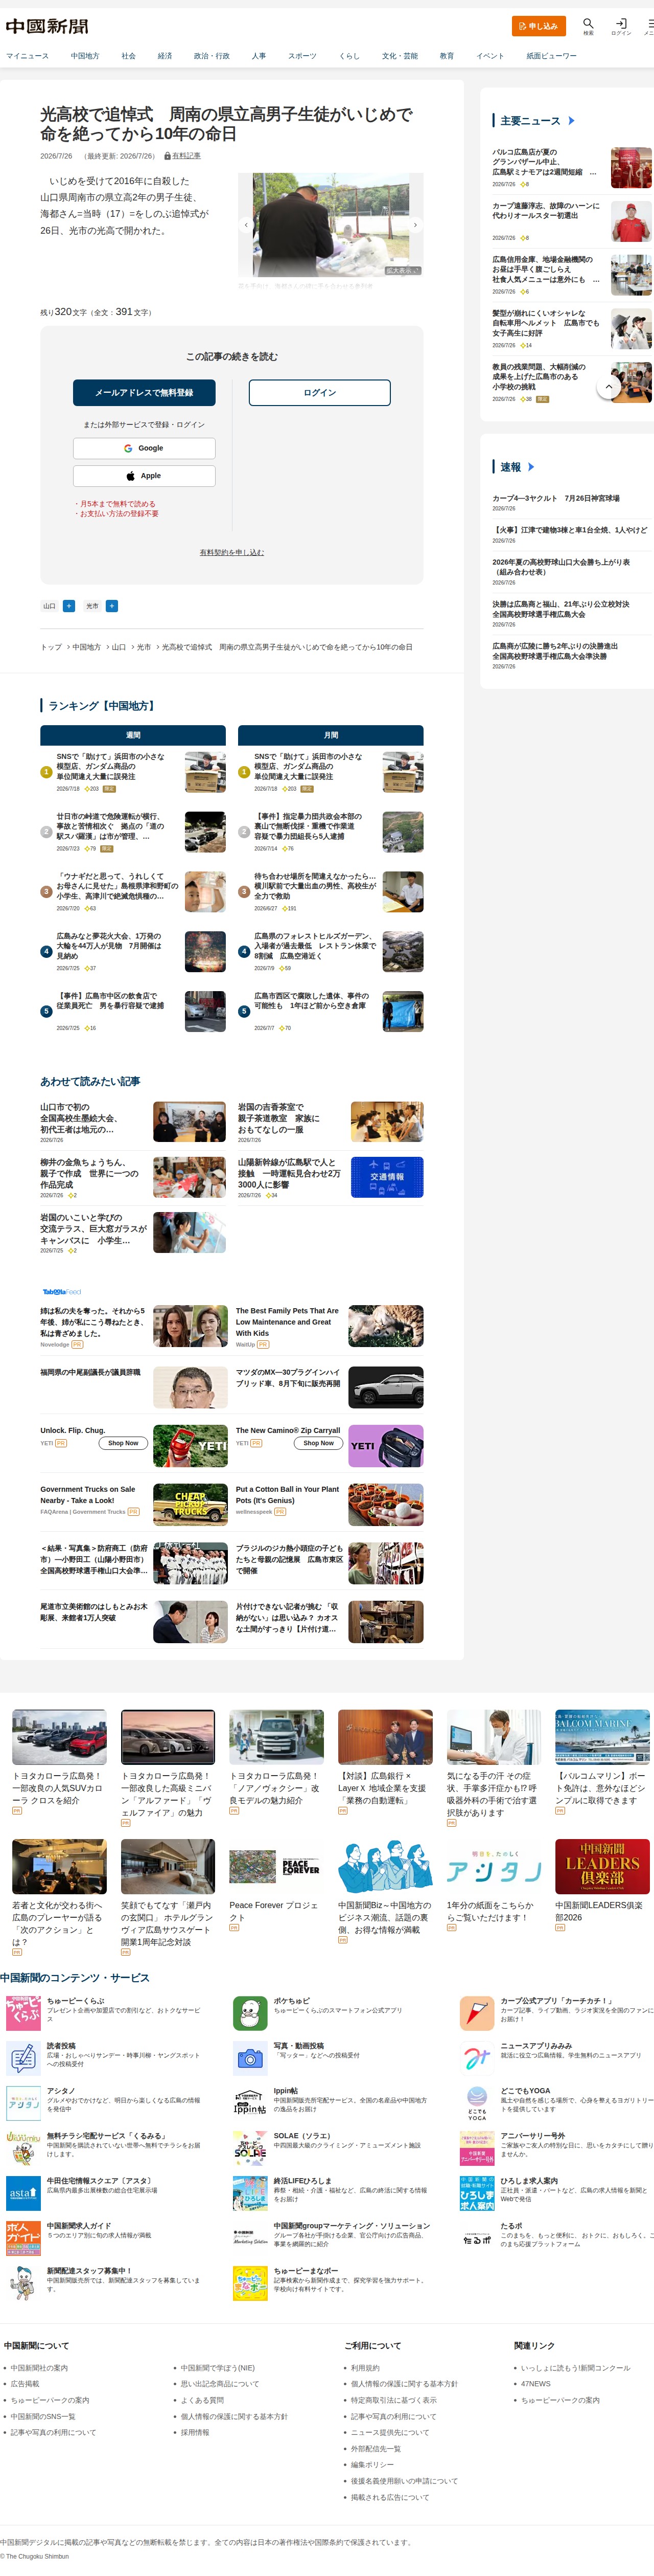This screenshot has height=2576, width=654.
Task: Click Shop Now under New Camino Zip Carryall
Action: 318,1443
